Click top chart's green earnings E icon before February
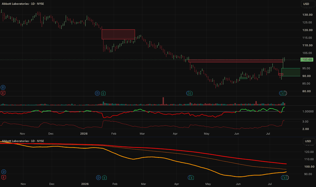Viewport: 316px width, 187px height. tap(103, 93)
